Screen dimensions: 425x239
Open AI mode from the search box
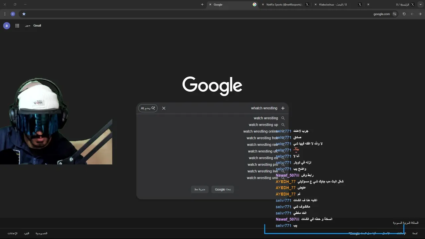point(148,108)
